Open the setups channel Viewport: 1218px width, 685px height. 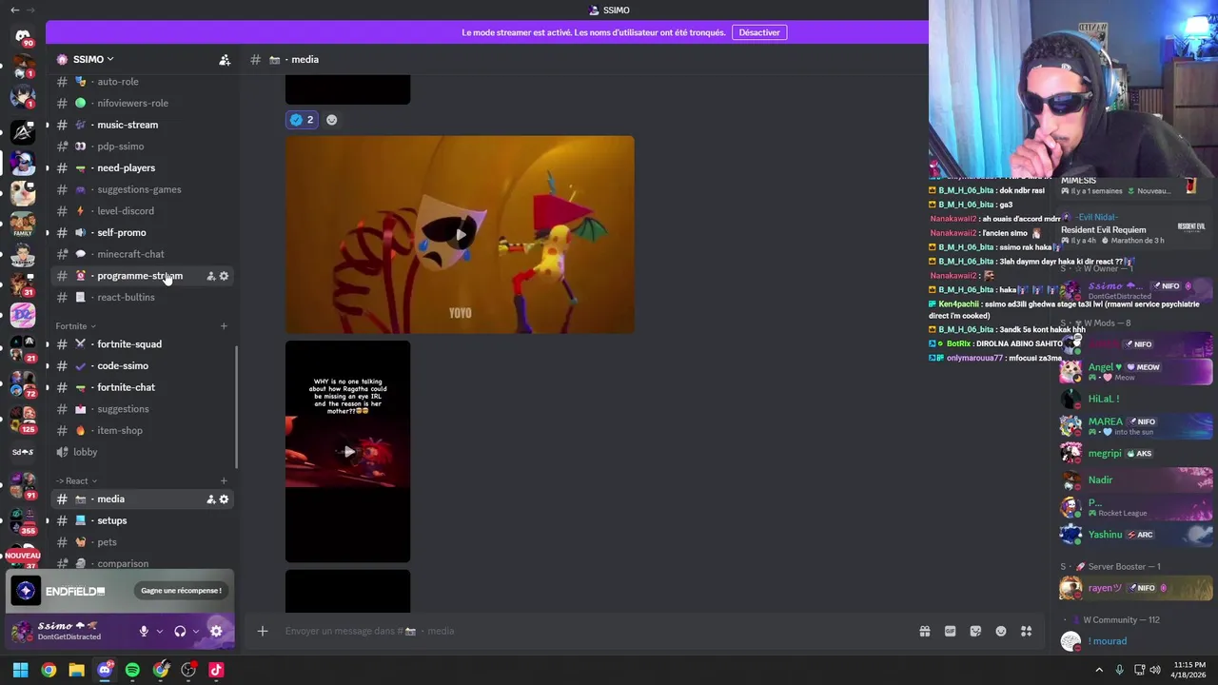click(143, 520)
